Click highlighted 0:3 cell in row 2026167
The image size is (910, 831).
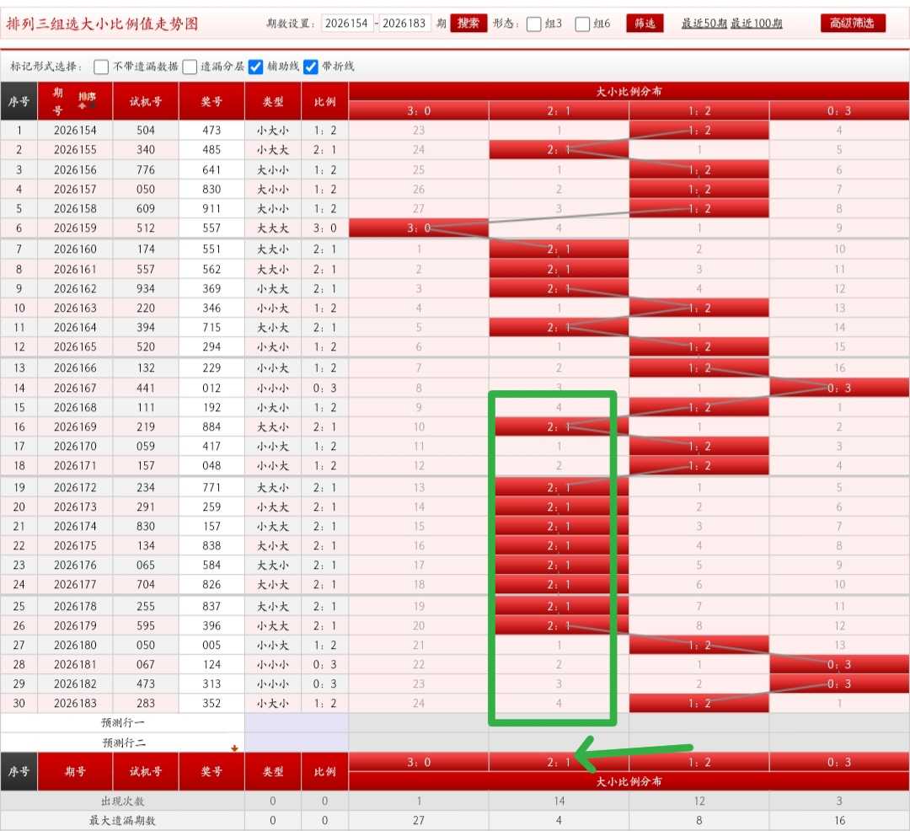839,388
